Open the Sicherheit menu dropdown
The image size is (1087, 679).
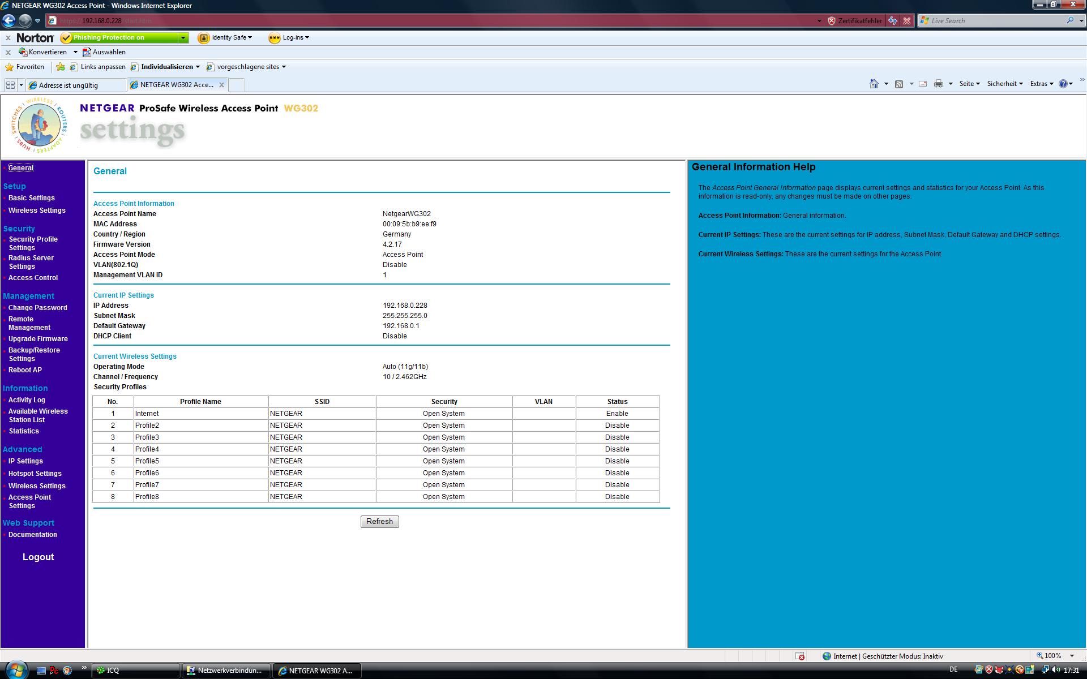click(1004, 84)
